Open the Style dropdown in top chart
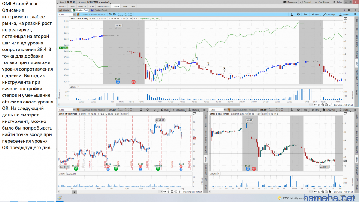The height and width of the screenshot is (202, 359). (x=316, y=15)
